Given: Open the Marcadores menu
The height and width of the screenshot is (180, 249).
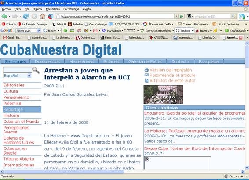Looking at the screenshot, I should [x=53, y=9].
